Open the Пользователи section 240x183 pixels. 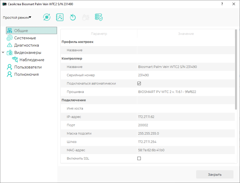coord(28,67)
